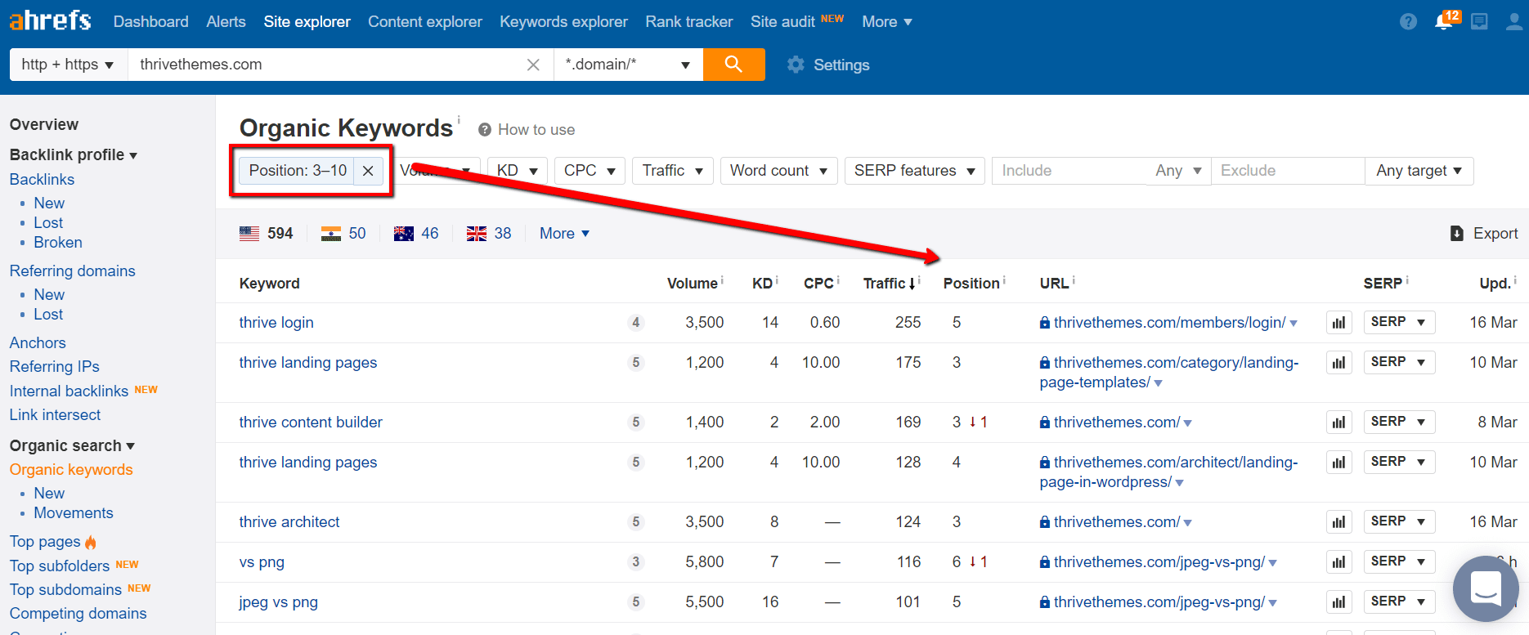Select the India flag country filter
Viewport: 1529px width, 635px height.
tap(331, 234)
